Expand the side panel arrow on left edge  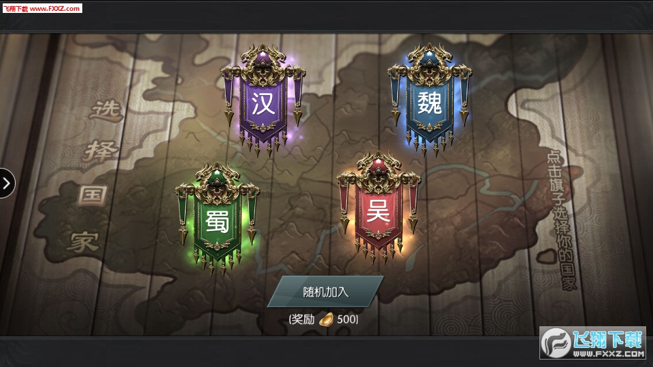7,183
